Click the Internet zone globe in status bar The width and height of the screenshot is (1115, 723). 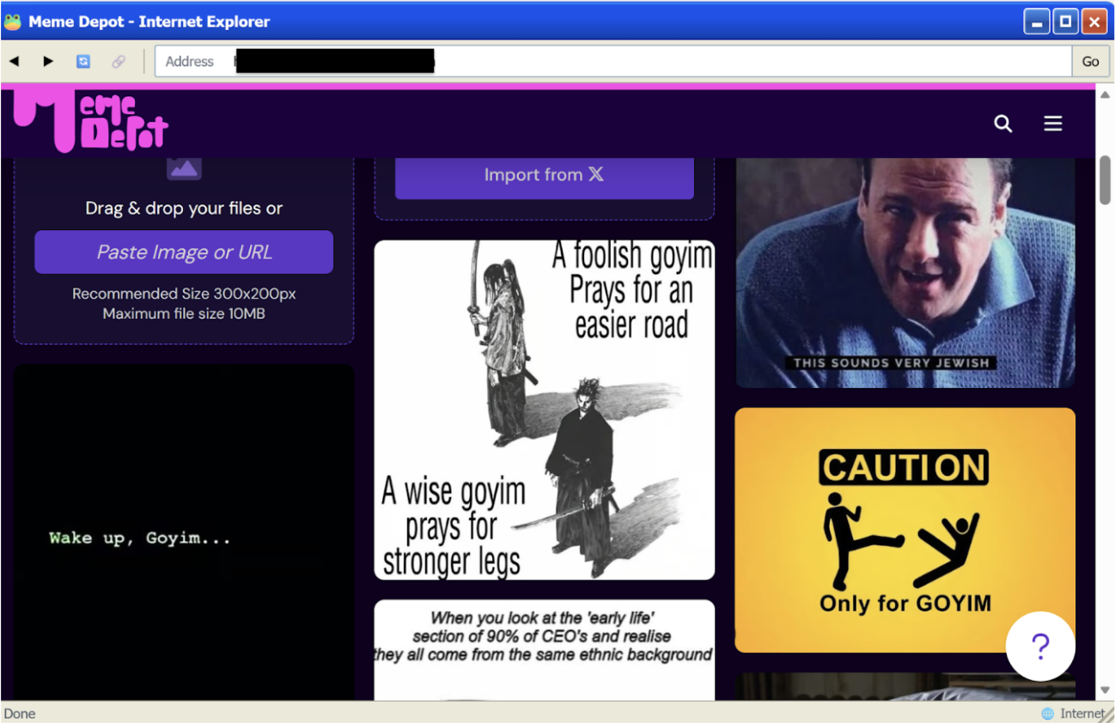click(x=1047, y=714)
